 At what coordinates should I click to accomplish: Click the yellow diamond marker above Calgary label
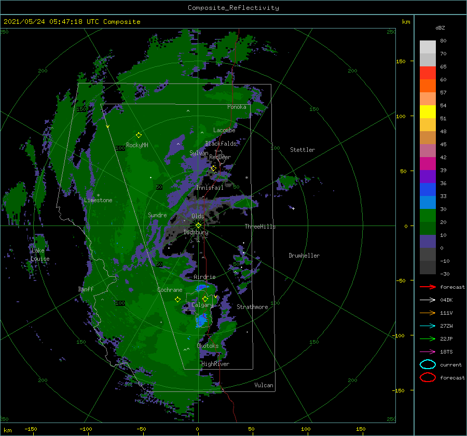[205, 299]
